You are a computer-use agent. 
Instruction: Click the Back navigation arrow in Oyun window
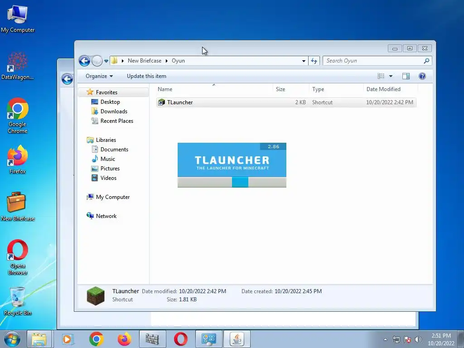pos(84,61)
